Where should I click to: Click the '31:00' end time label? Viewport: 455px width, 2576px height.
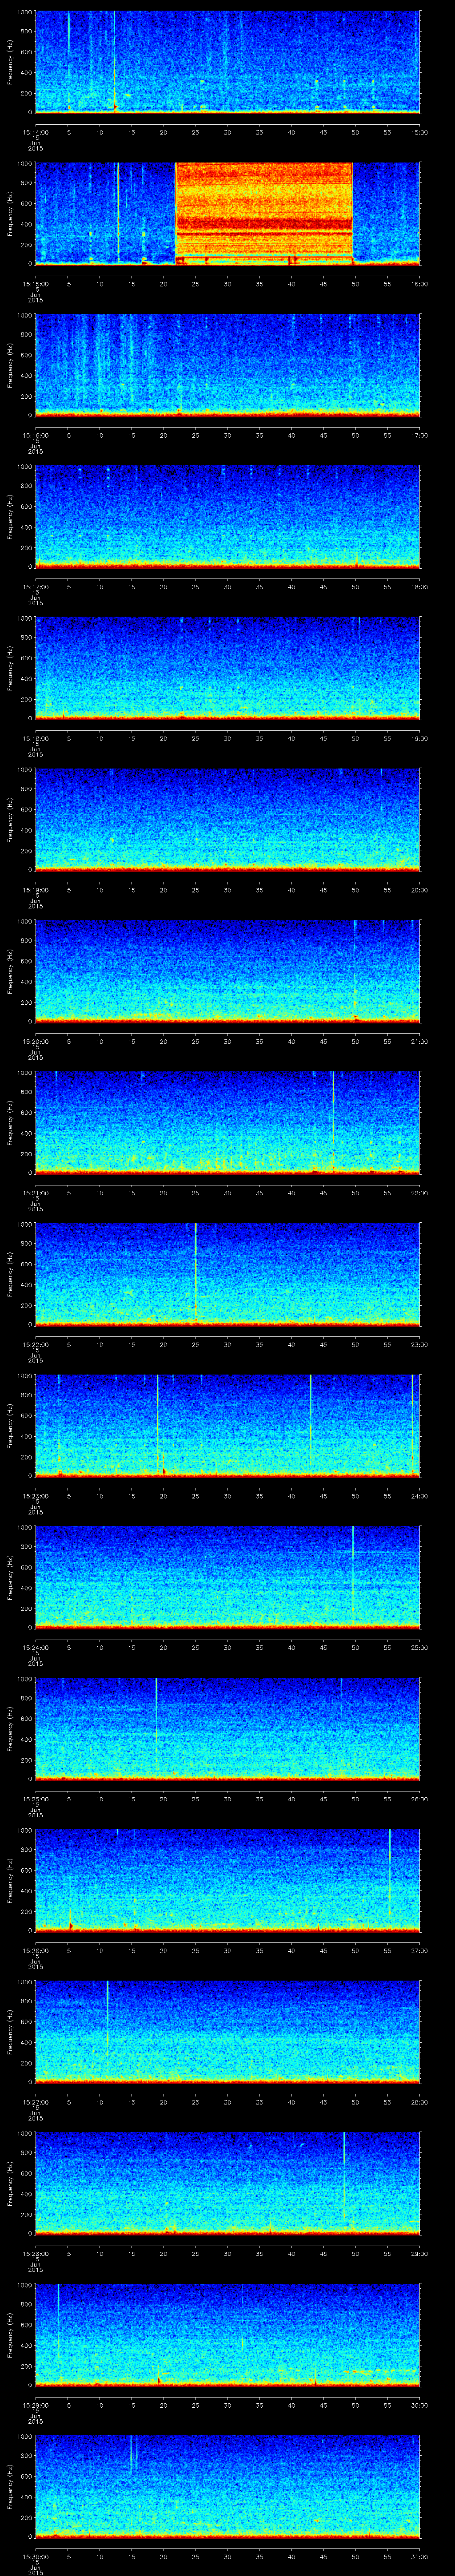(x=419, y=2558)
